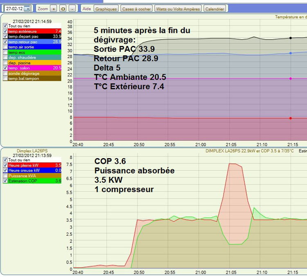Click the Calendrier button
Viewport: 307px width, 277px height.
coord(214,9)
